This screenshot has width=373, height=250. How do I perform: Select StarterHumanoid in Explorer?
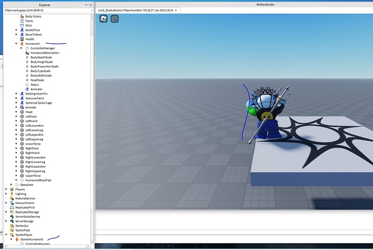click(32, 239)
